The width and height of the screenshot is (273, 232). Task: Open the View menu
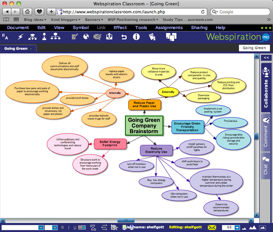59,28
